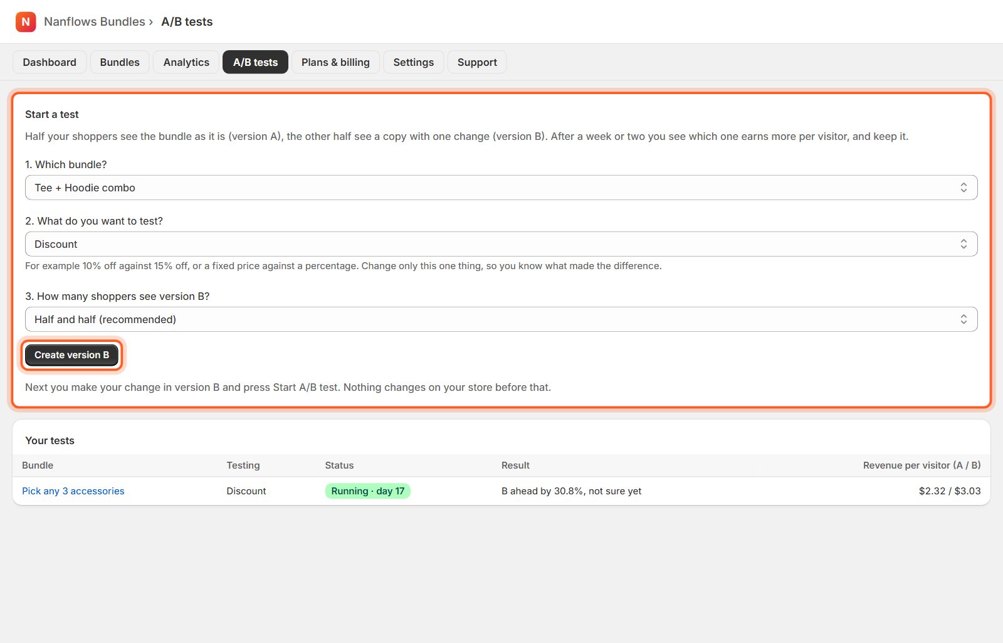Viewport: 1003px width, 643px height.
Task: Open the Pick any 3 accessories test
Action: [x=73, y=491]
